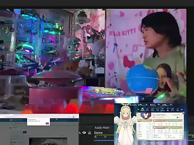Open the image thumbnail in browser page

(48, 141)
